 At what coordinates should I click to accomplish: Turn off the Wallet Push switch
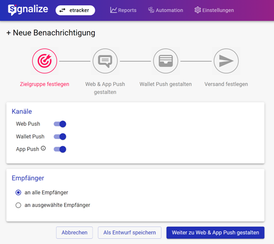point(60,136)
